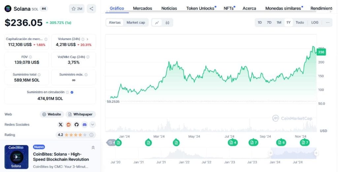Open the share icon button

point(91,9)
